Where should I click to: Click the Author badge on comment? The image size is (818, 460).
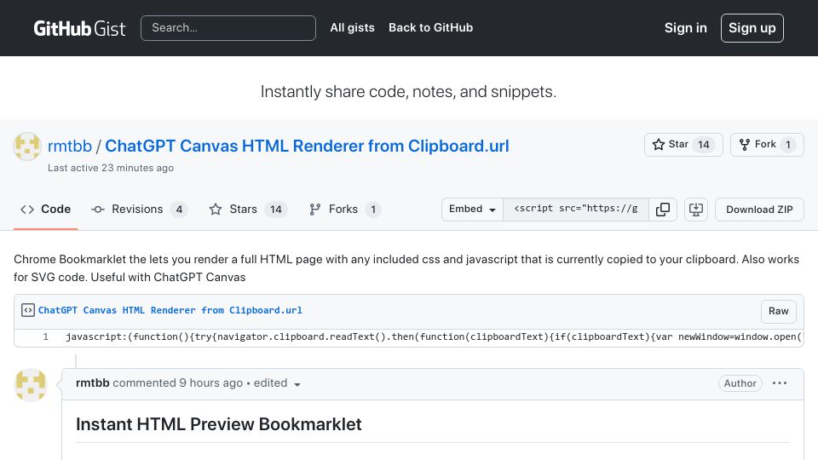pyautogui.click(x=740, y=383)
